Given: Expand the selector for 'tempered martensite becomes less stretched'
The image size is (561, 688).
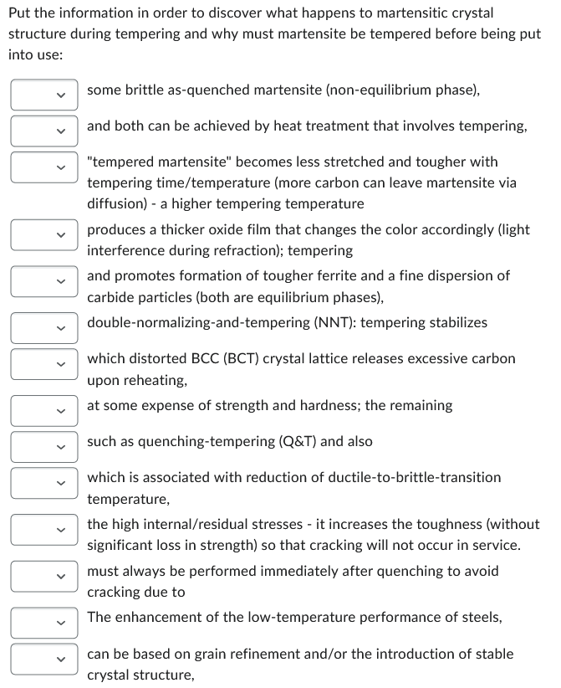Looking at the screenshot, I should 43,167.
